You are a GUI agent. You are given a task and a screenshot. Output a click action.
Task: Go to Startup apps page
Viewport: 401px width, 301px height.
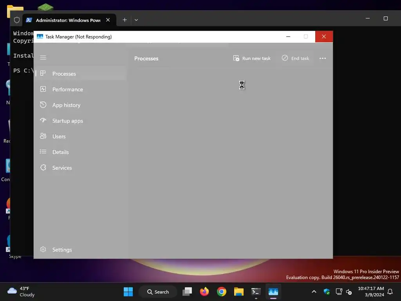81,121
